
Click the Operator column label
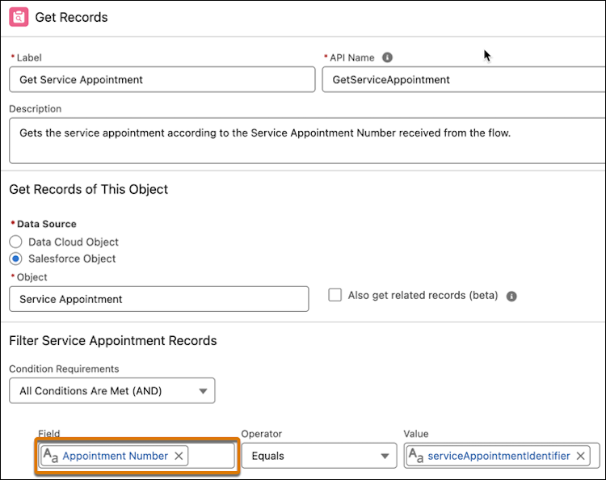coord(262,434)
